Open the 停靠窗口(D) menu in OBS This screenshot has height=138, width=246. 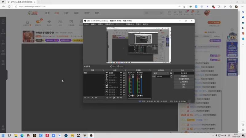[x=109, y=24]
